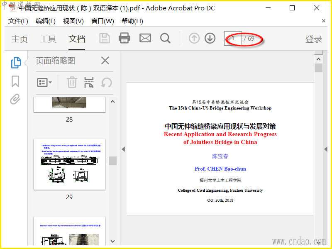Click the conference line 第15届中美桥梁技术交流会
This screenshot has width=332, height=249.
point(220,102)
